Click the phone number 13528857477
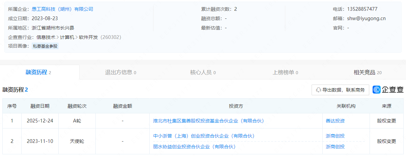This screenshot has width=406, height=156. pos(362,9)
